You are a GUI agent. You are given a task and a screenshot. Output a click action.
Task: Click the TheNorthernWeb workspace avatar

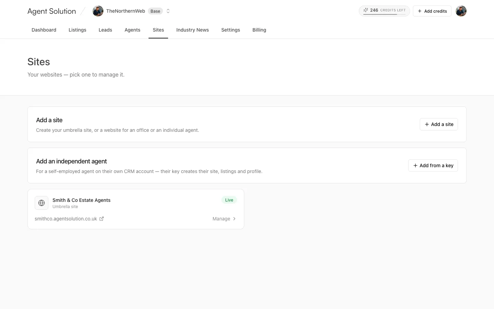[98, 11]
